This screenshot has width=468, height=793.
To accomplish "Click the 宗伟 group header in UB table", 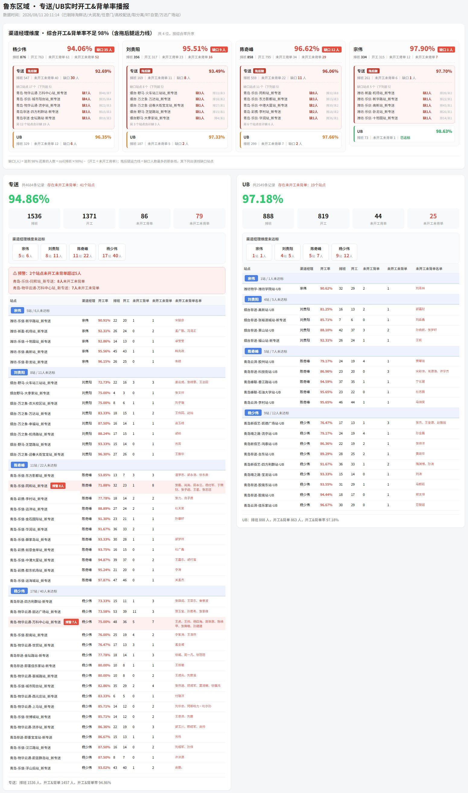I will 351,279.
